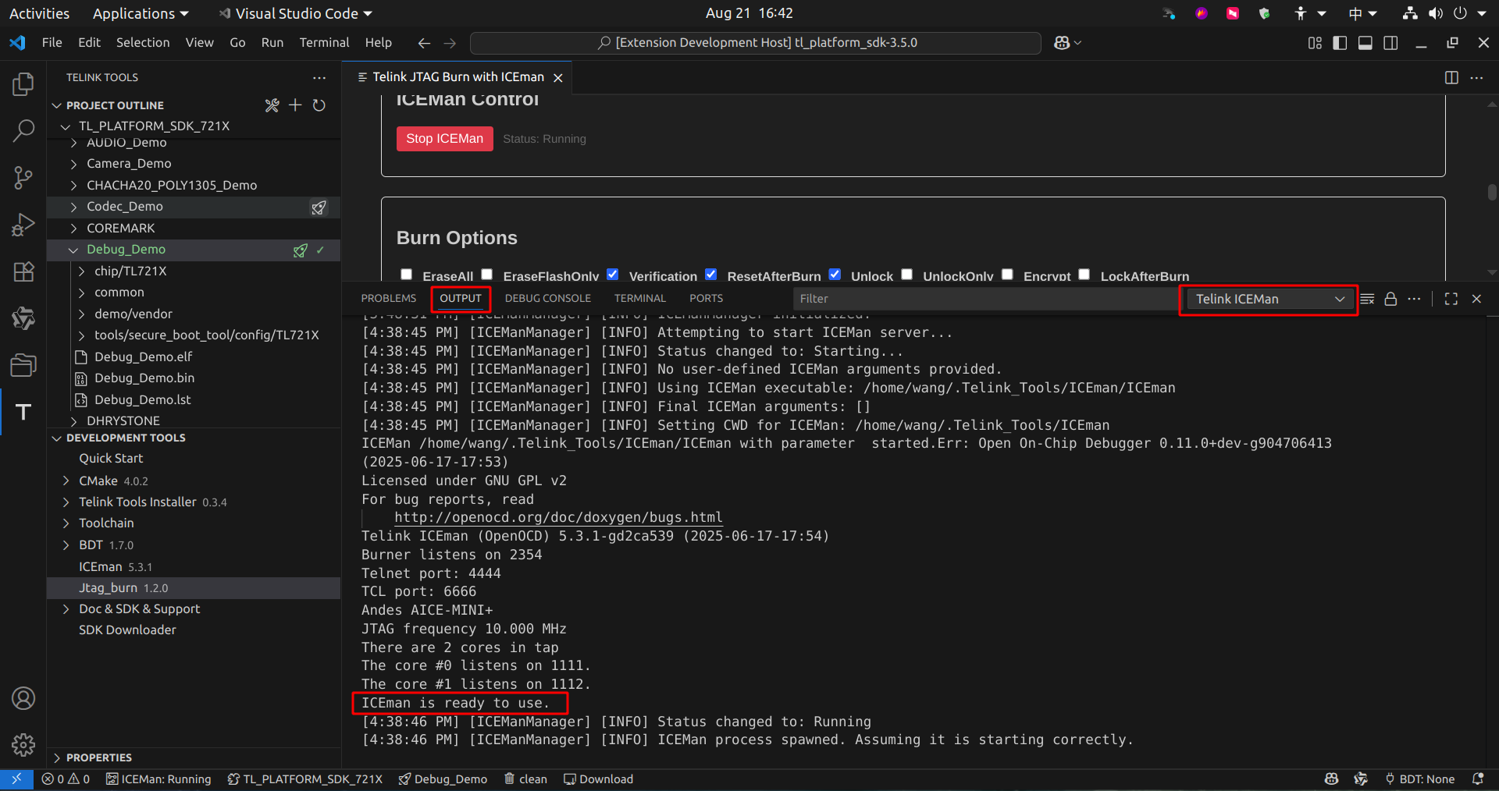Screen dimensions: 1499x791
Task: Toggle the Encrypt checkbox
Action: (x=1008, y=275)
